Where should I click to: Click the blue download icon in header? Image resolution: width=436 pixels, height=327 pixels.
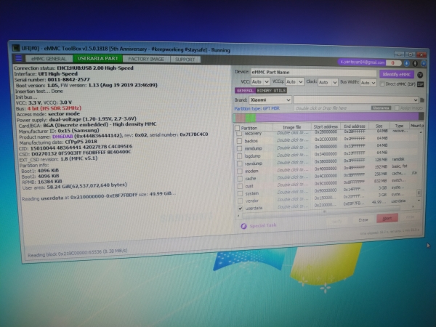coord(406,63)
